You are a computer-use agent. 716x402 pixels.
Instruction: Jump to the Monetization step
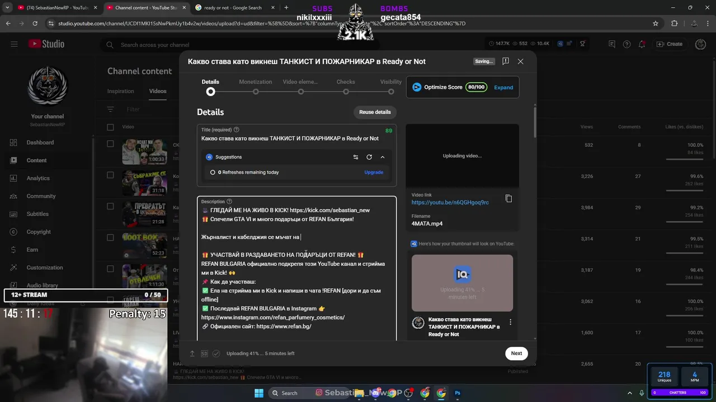point(256,87)
